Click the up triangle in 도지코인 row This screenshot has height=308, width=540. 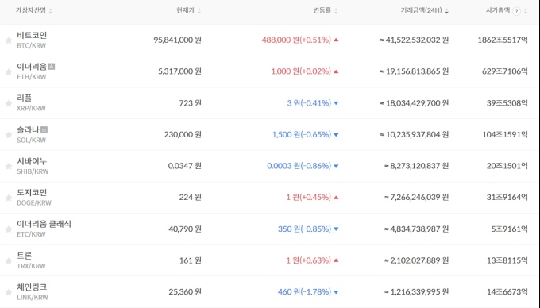(x=336, y=198)
